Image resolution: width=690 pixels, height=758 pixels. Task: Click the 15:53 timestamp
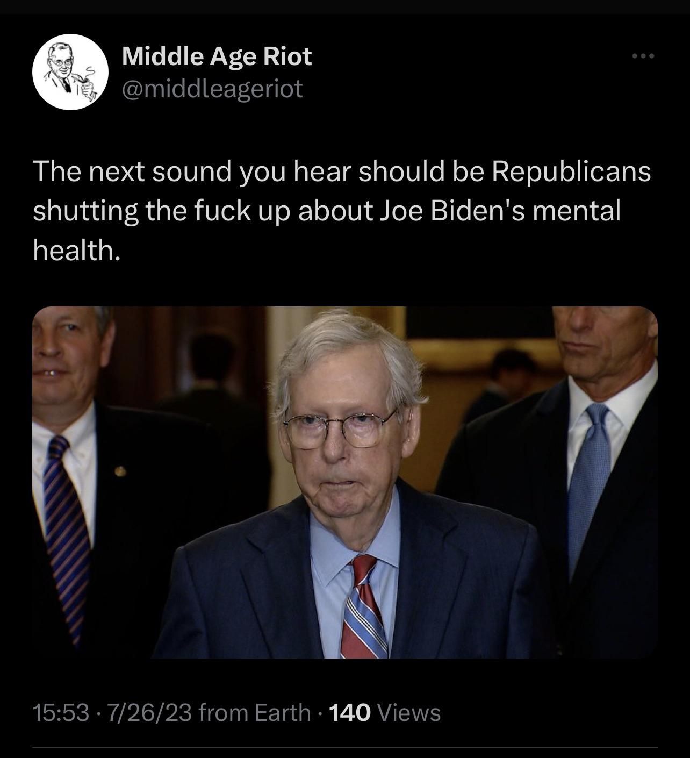(61, 713)
